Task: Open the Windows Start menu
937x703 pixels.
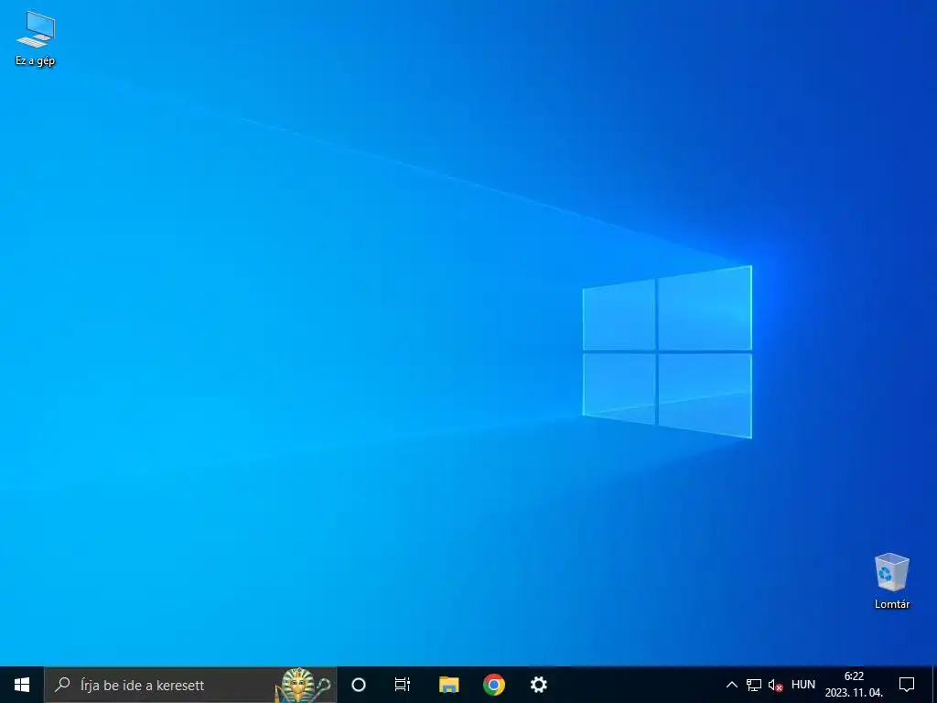Action: 22,685
